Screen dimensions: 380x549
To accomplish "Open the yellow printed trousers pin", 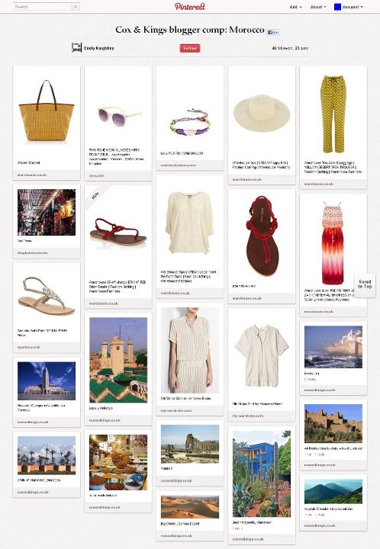I will [333, 114].
